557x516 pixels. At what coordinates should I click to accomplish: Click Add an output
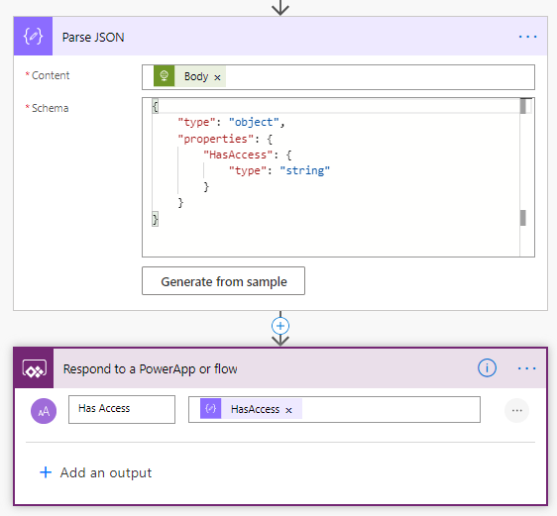95,472
